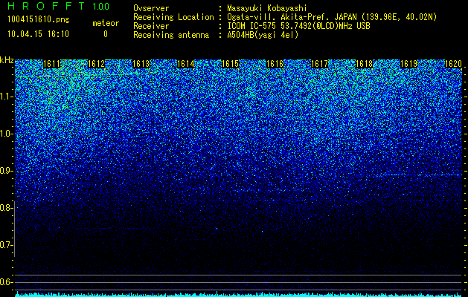Select the 0.9 frequency axis label
Screen dimensions: 468x297
pos(4,171)
